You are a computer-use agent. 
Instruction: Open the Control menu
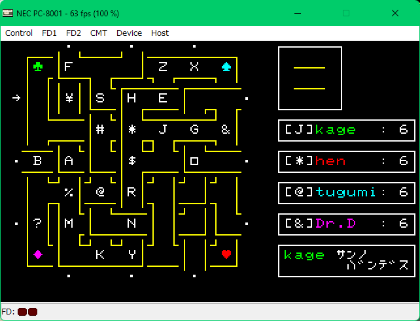pos(19,33)
